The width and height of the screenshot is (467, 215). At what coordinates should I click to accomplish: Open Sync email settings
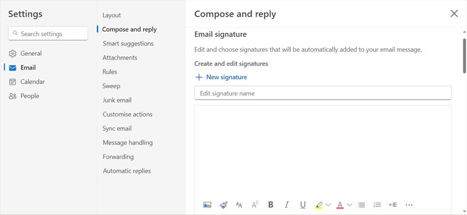click(117, 128)
